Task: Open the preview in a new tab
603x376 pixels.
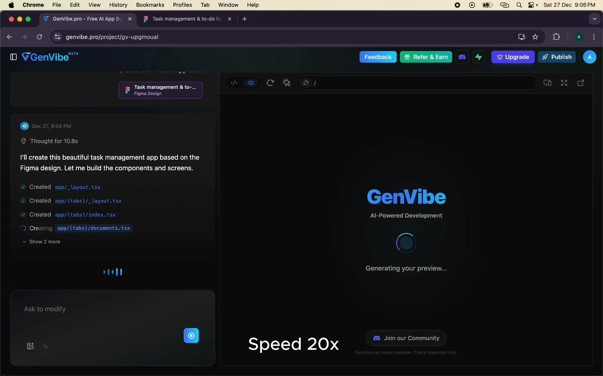Action: (581, 83)
